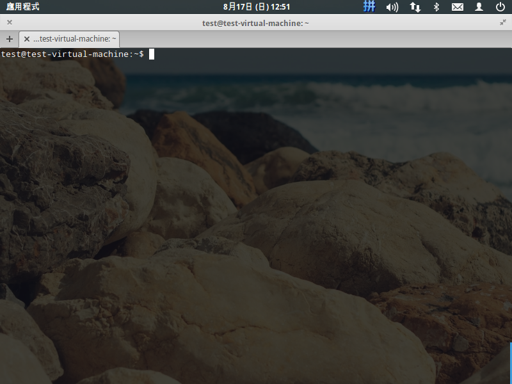Open the Bluetooth indicator
Image resolution: width=512 pixels, height=384 pixels.
(436, 7)
